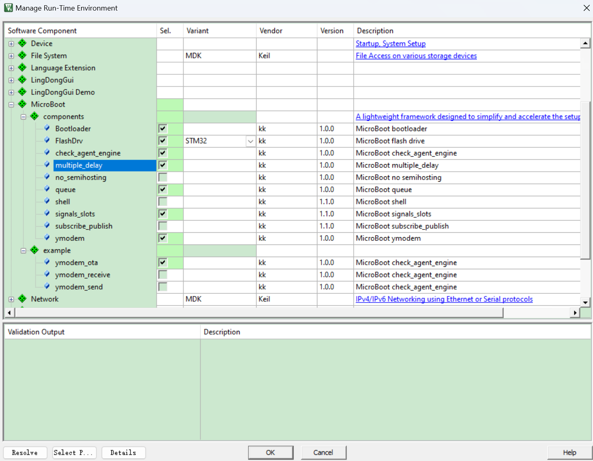The image size is (593, 461).
Task: Click the LingDongGui green diamond icon
Action: [22, 80]
